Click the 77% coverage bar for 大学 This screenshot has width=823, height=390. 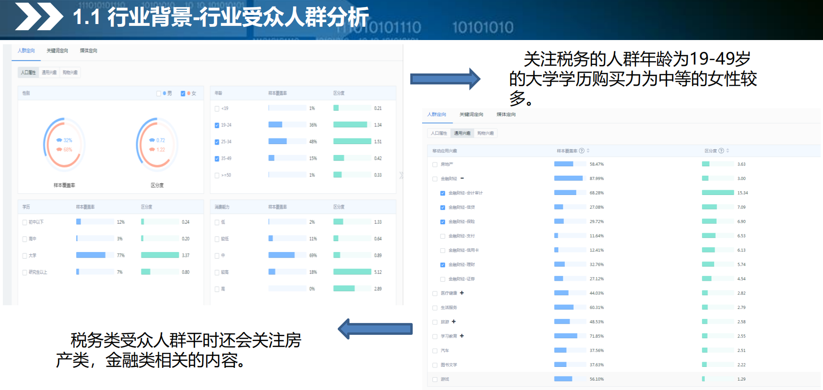(91, 255)
